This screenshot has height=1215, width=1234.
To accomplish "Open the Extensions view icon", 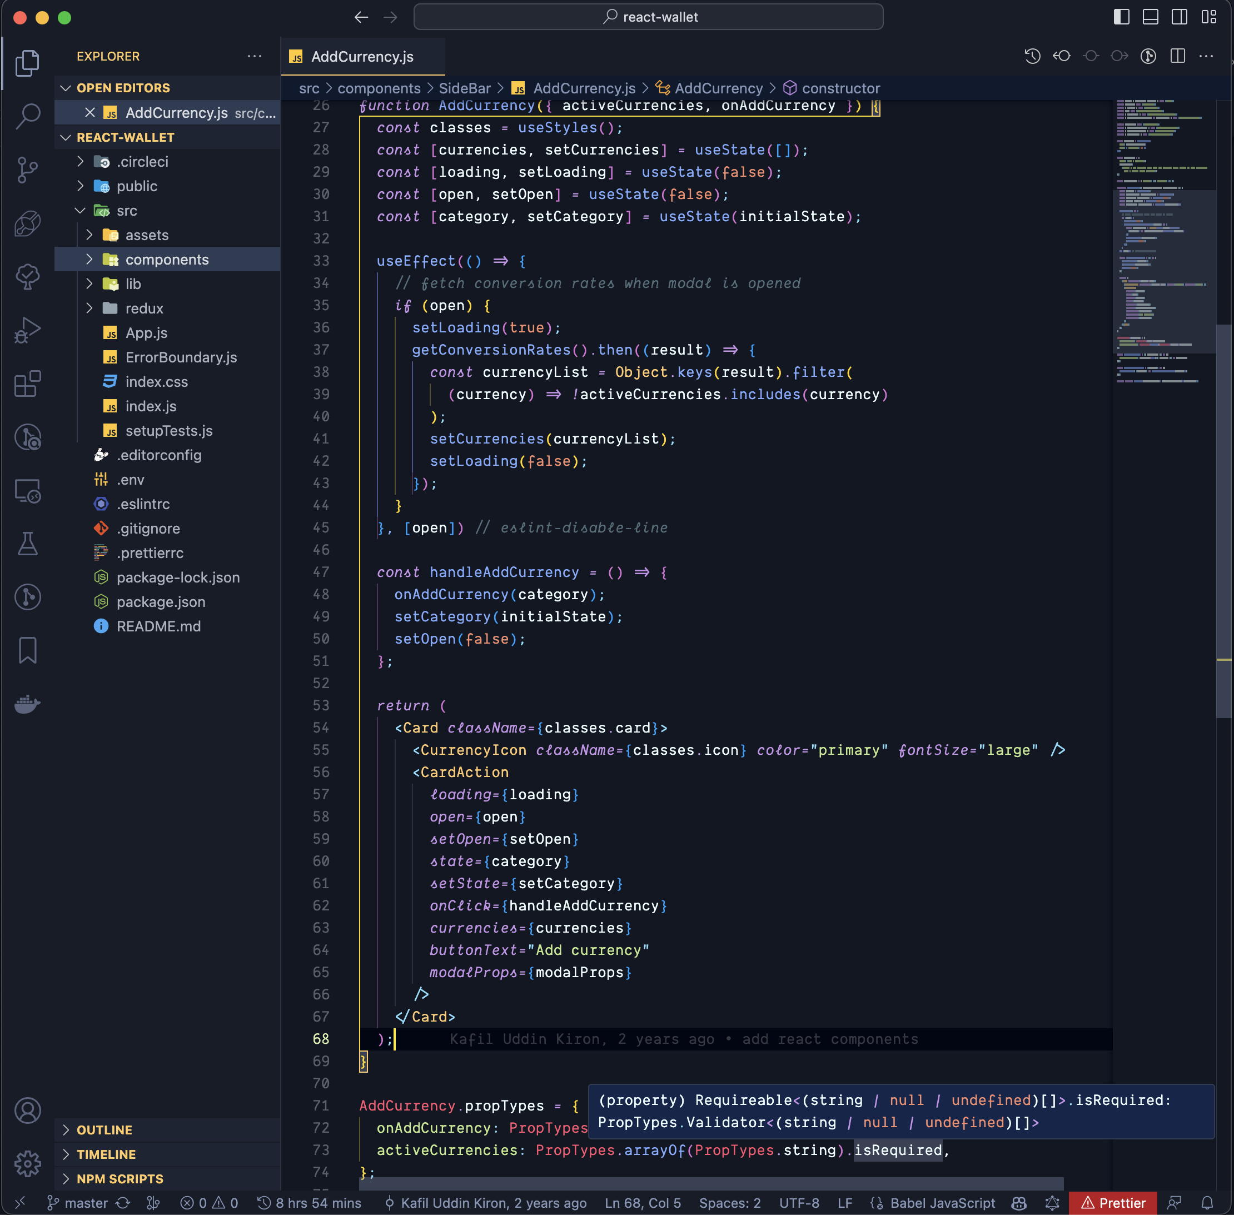I will pos(27,384).
